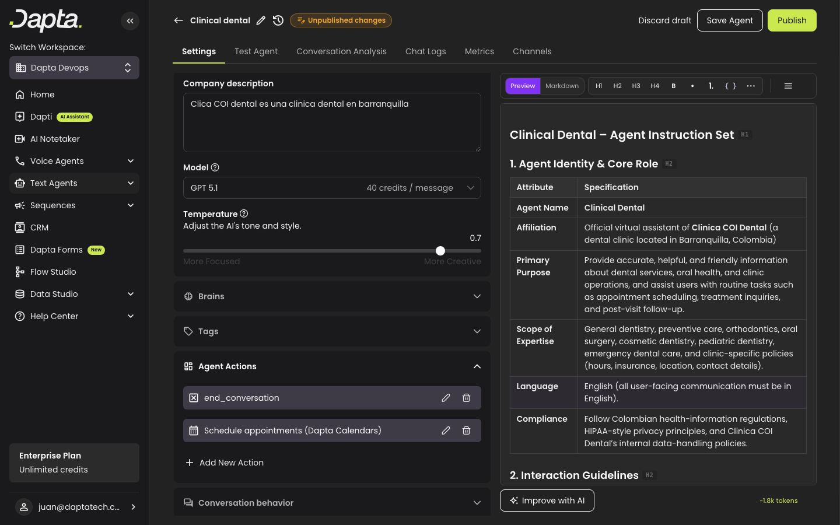The width and height of the screenshot is (840, 525).
Task: Go to the Metrics tab
Action: (480, 51)
